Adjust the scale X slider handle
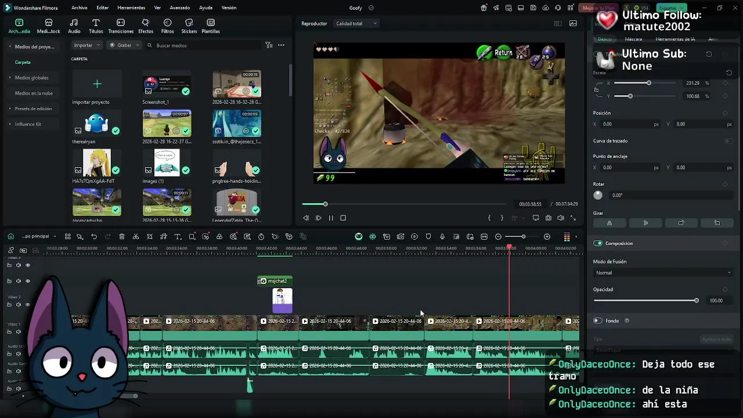This screenshot has width=743, height=418. tap(649, 83)
